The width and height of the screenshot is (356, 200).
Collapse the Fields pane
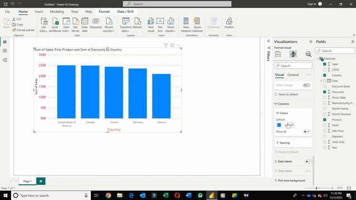352,42
